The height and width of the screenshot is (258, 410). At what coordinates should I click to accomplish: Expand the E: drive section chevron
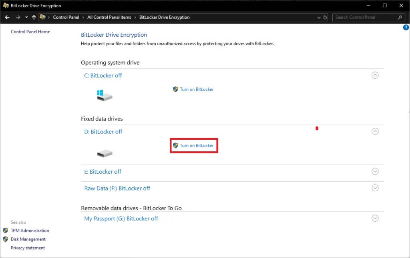375,171
